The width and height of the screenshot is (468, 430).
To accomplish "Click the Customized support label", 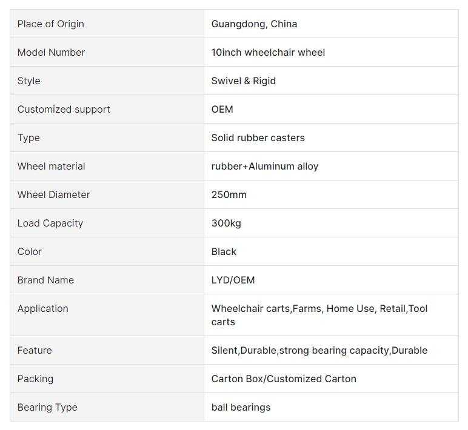I will 64,109.
